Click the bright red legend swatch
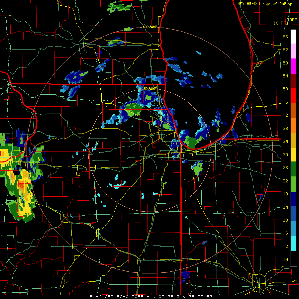 (293, 96)
